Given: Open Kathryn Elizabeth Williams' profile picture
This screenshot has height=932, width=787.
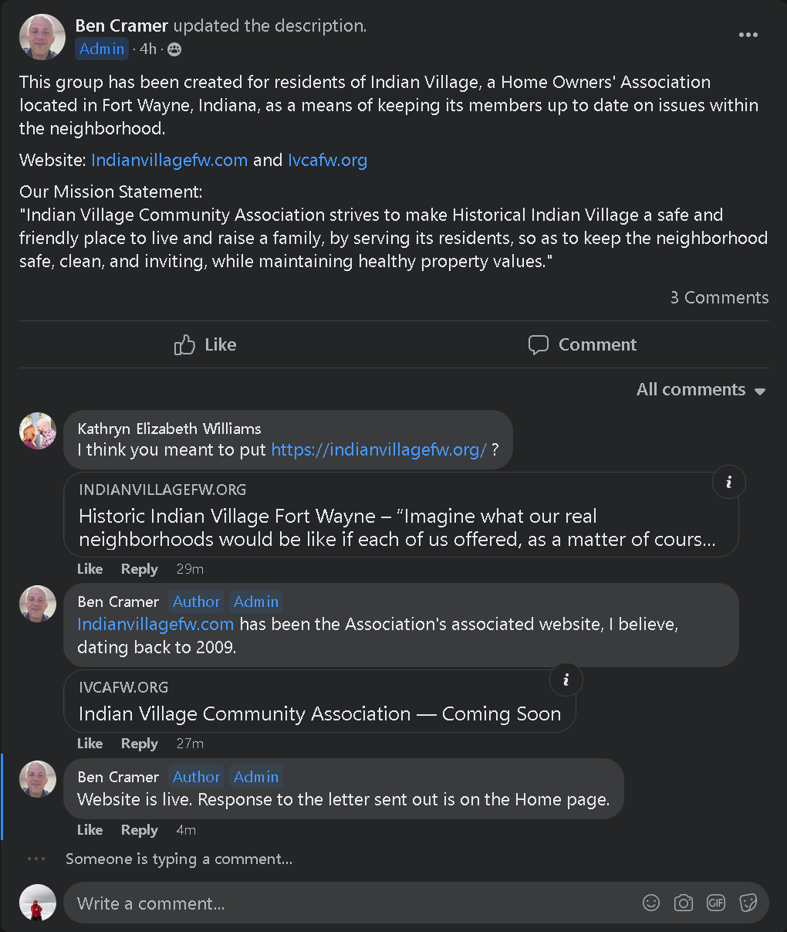Looking at the screenshot, I should [x=38, y=430].
